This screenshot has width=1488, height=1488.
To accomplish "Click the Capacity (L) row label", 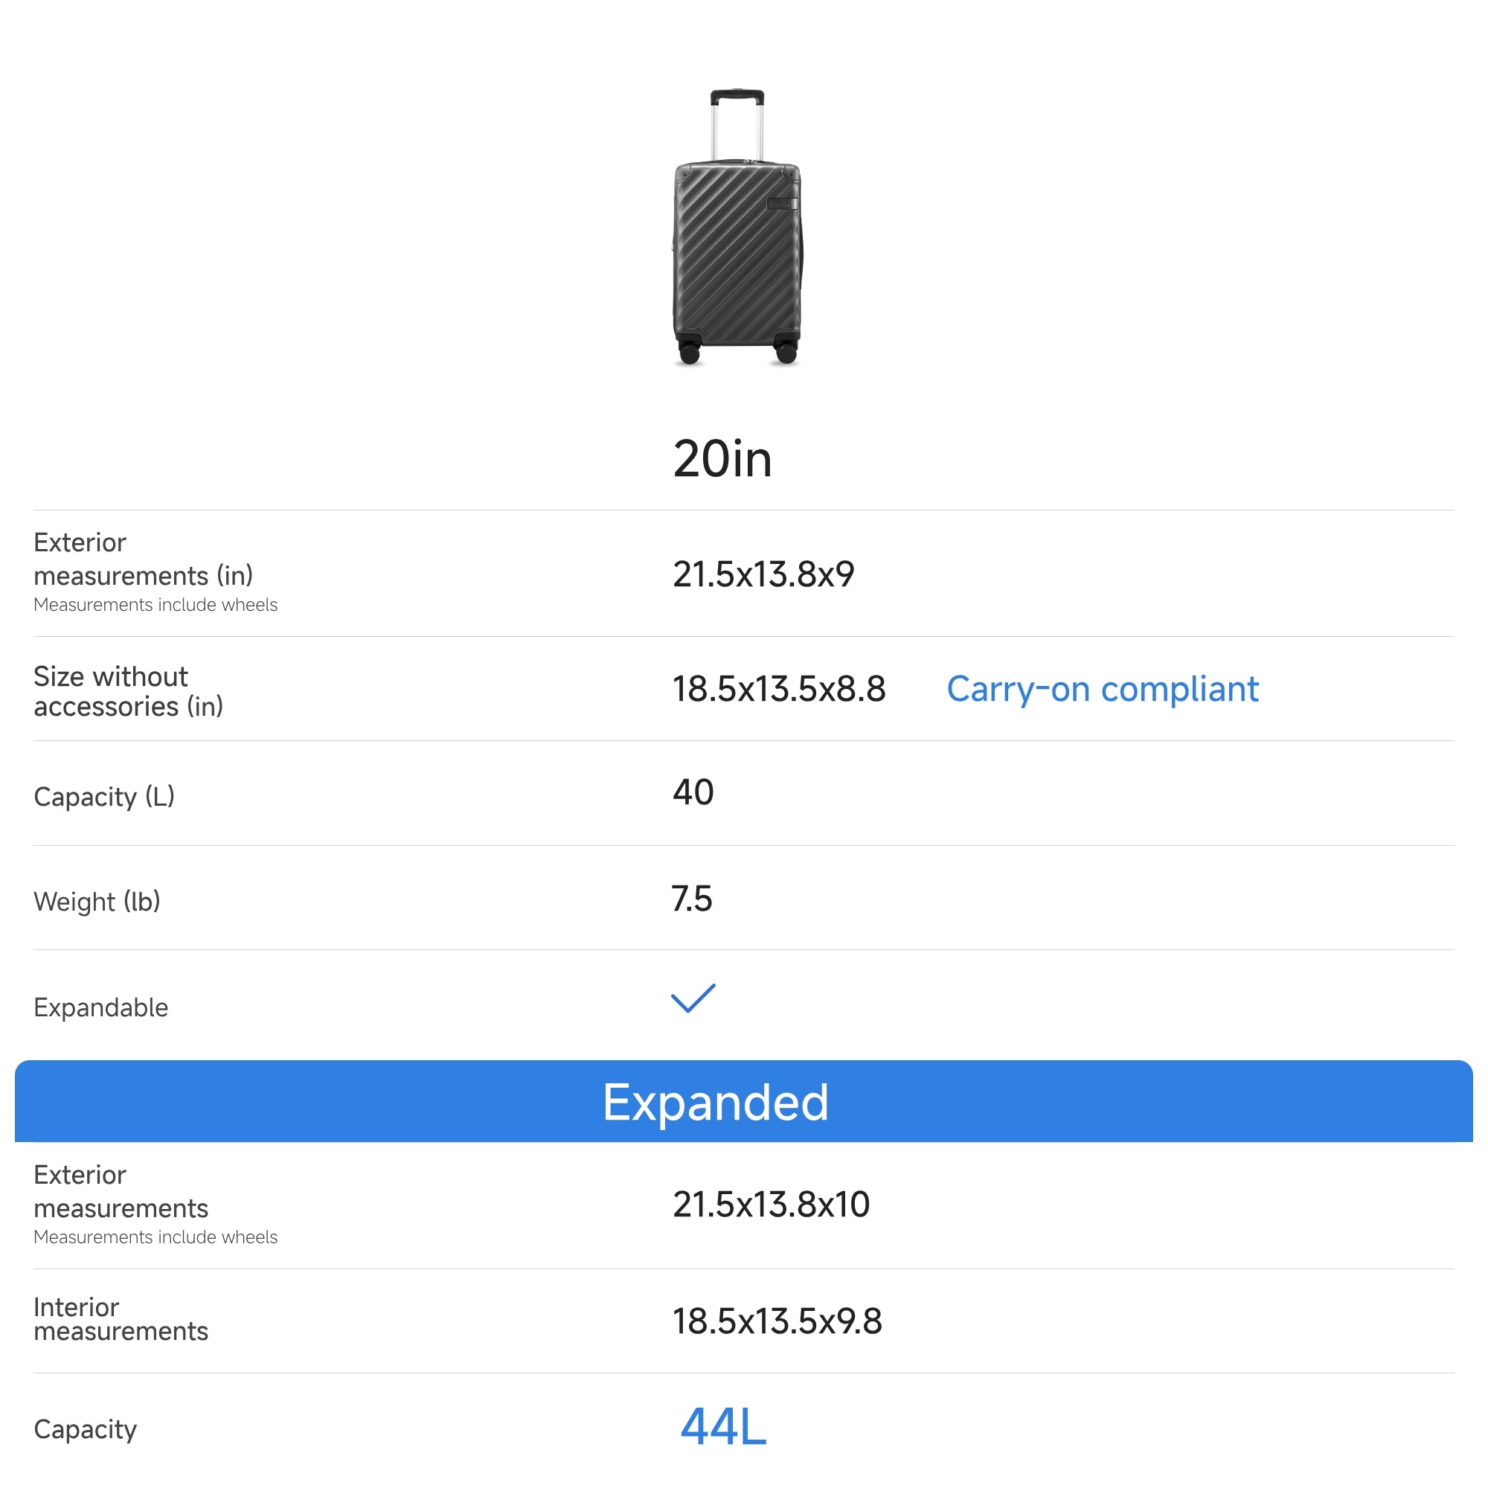I will coord(104,795).
